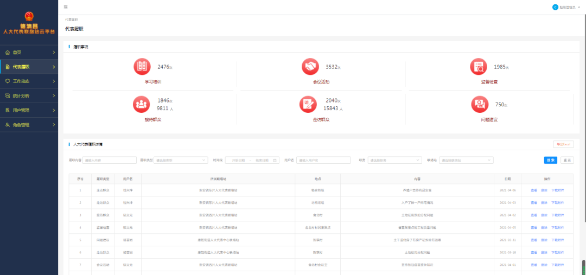Click the 导出Excel button
This screenshot has width=586, height=275.
(563, 144)
